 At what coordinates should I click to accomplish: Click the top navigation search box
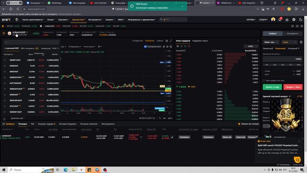coord(174,20)
